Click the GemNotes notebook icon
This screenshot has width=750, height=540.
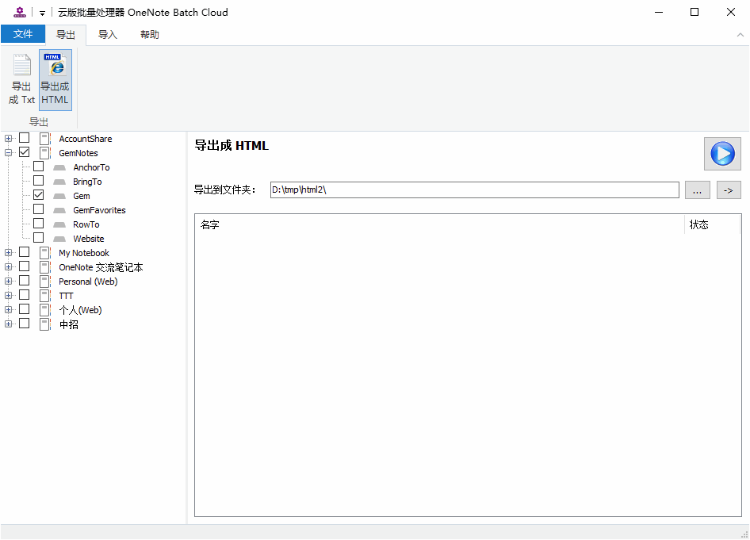45,153
